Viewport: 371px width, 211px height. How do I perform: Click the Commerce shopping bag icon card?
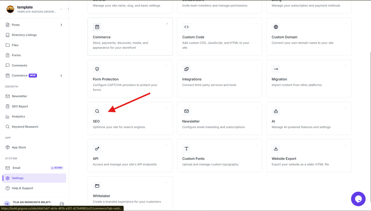97,27
